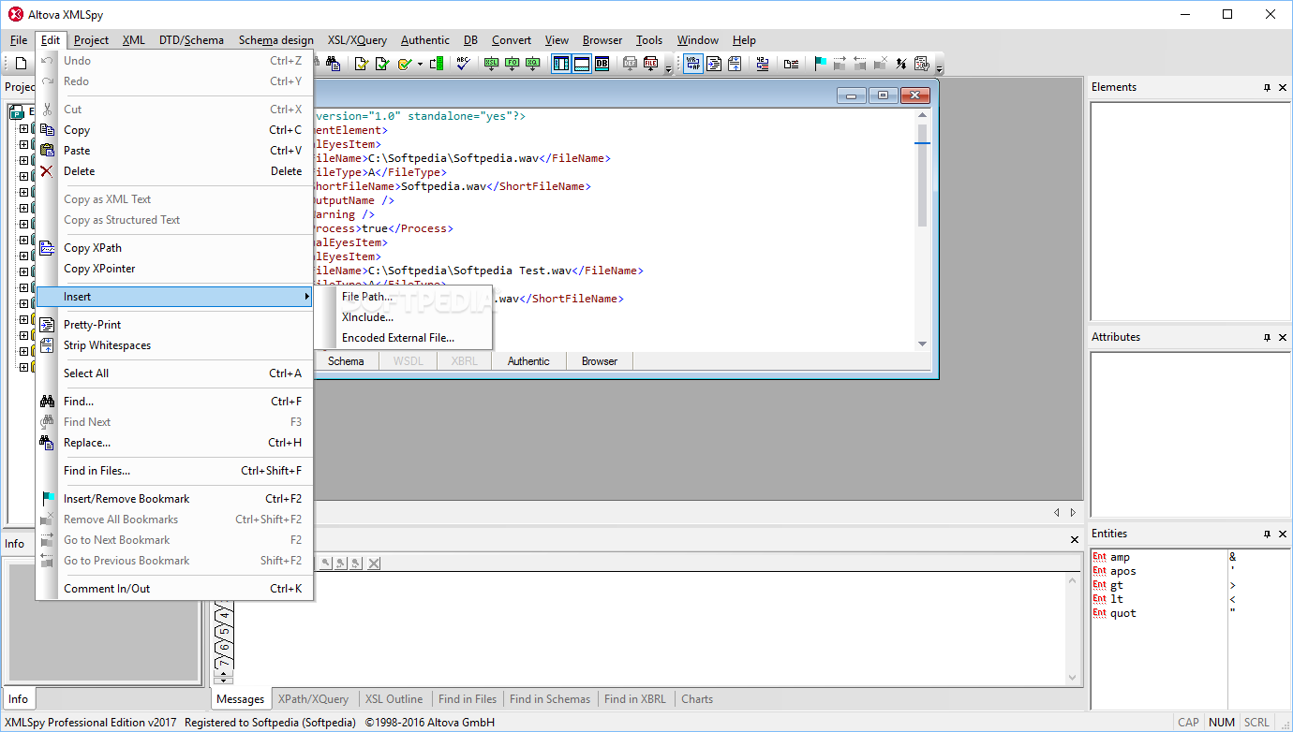Open the Schema design menu
This screenshot has width=1293, height=732.
(x=276, y=40)
